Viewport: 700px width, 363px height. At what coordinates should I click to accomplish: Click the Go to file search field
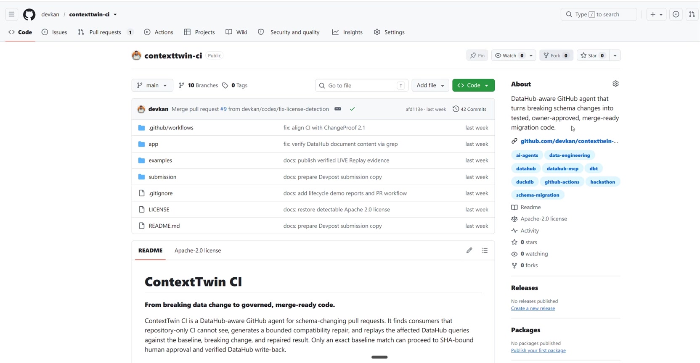pyautogui.click(x=361, y=85)
